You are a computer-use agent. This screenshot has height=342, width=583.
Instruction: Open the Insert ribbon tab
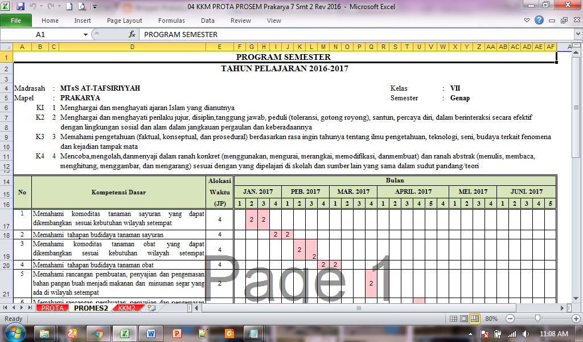(x=83, y=21)
